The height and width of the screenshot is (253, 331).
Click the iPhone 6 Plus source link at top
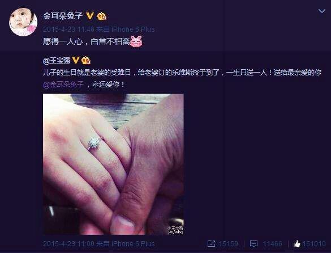point(133,29)
